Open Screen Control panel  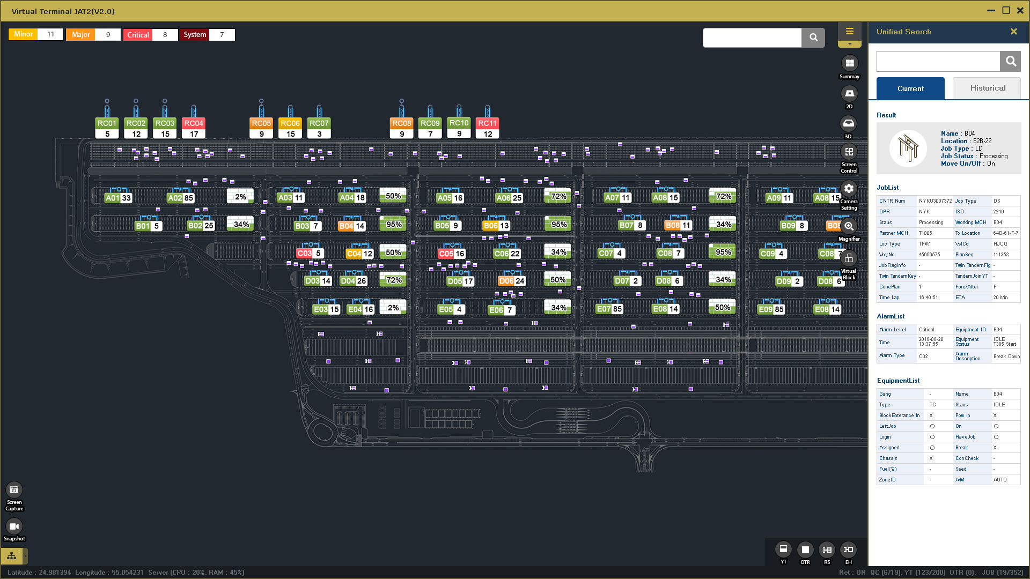click(849, 152)
